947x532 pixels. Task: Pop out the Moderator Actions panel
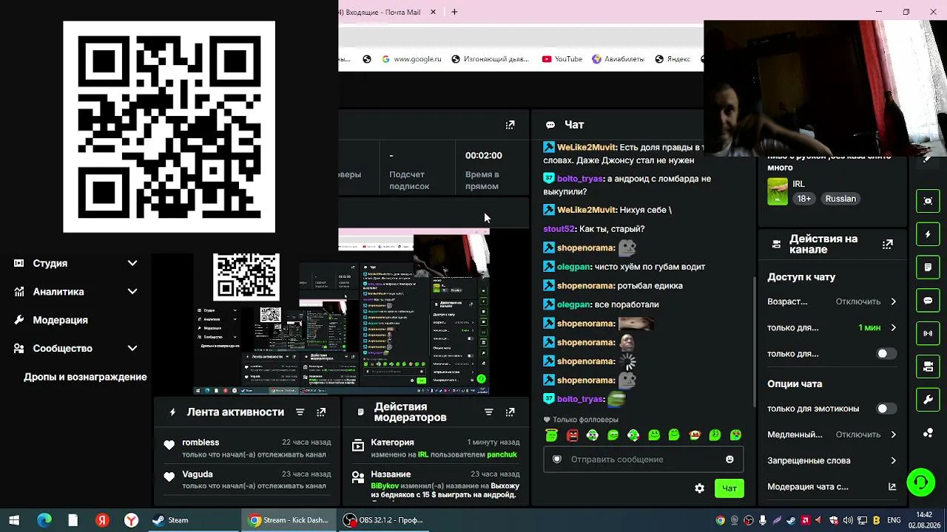coord(510,412)
